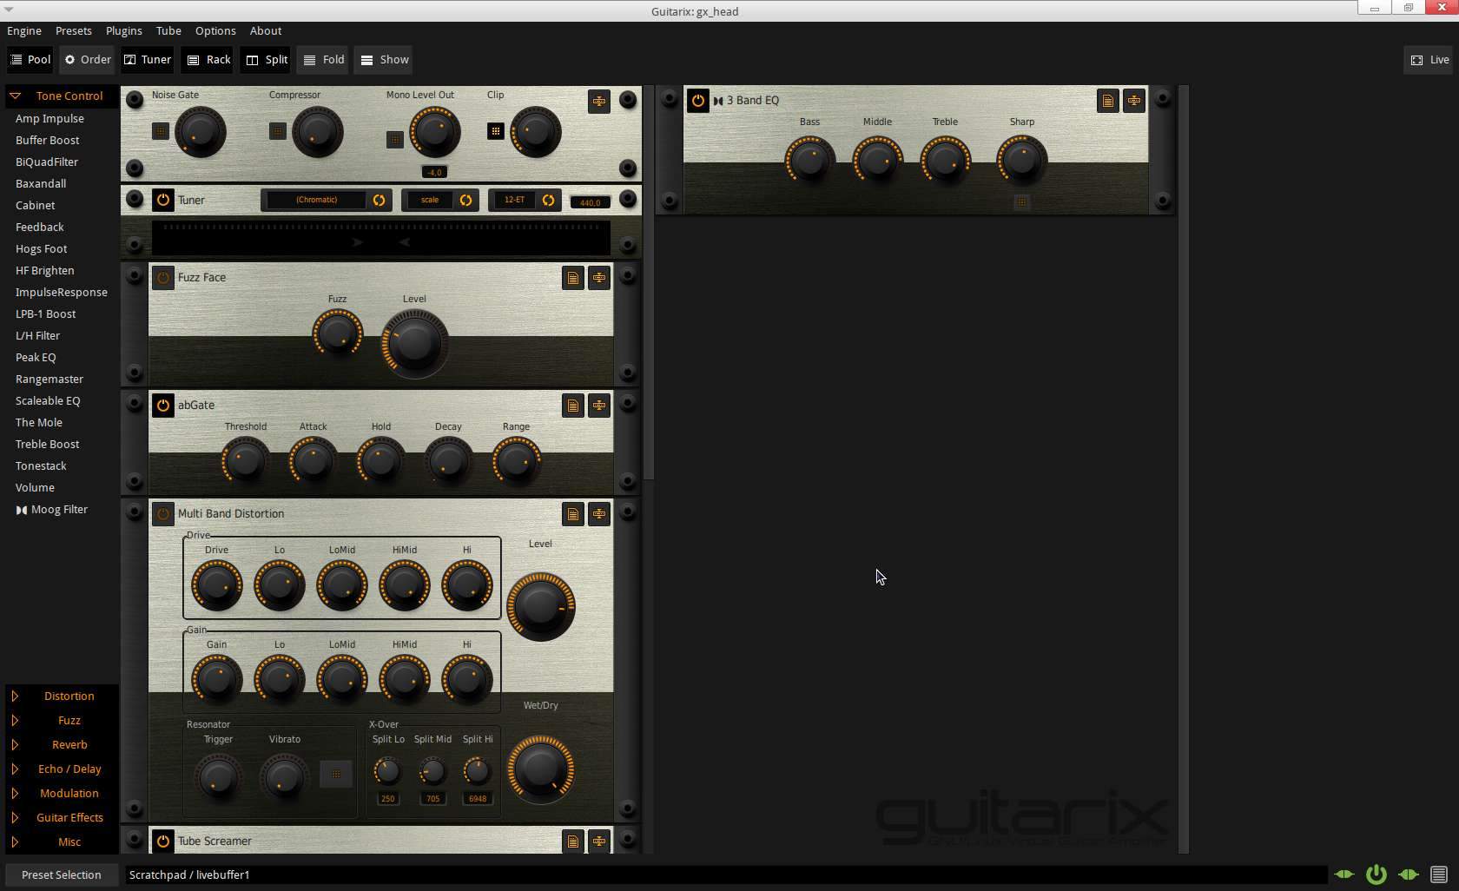Viewport: 1459px width, 891px height.
Task: Toggle the abGate power switch
Action: (162, 406)
